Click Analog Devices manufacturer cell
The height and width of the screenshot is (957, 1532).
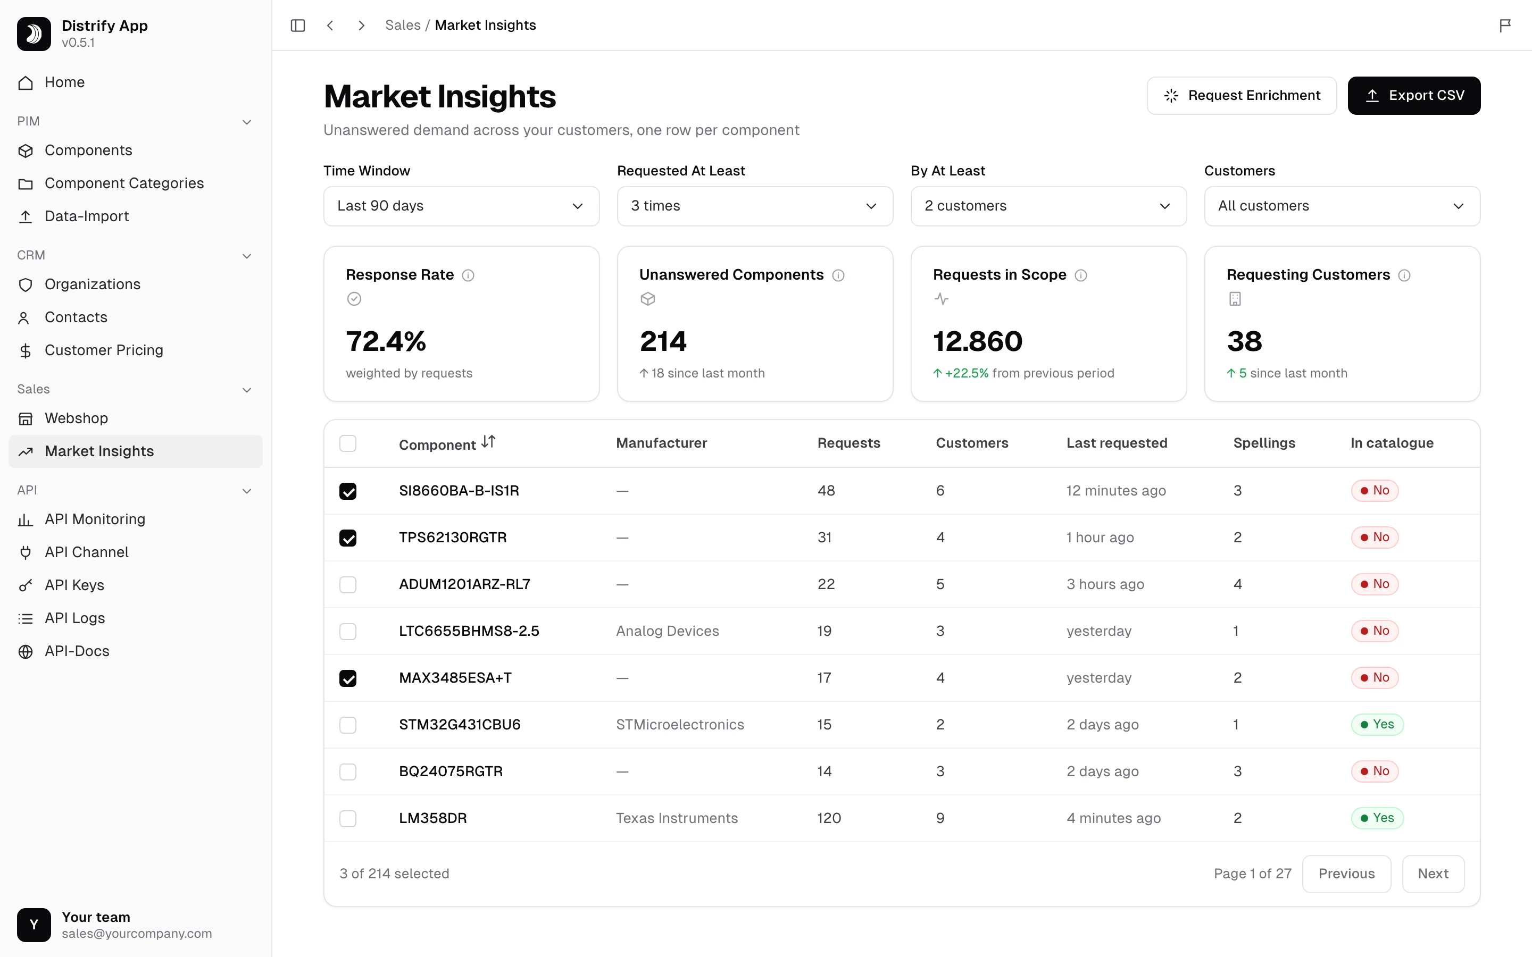[x=667, y=631]
